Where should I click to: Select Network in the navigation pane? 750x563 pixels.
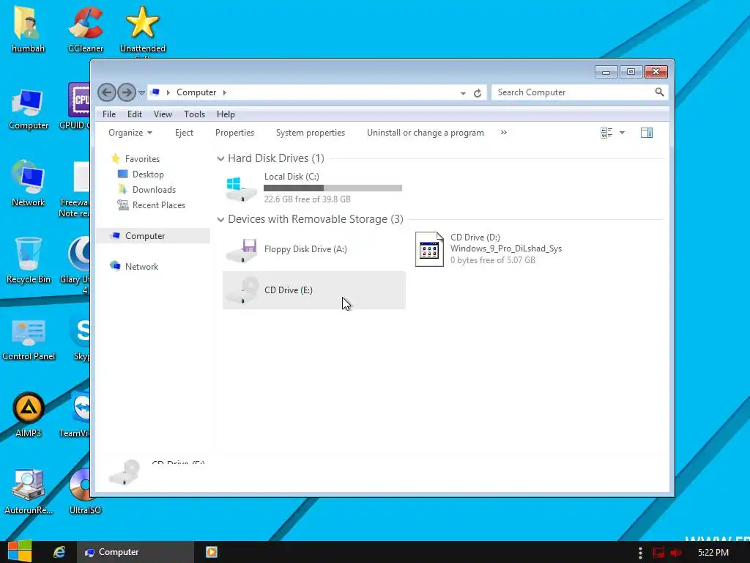point(141,266)
